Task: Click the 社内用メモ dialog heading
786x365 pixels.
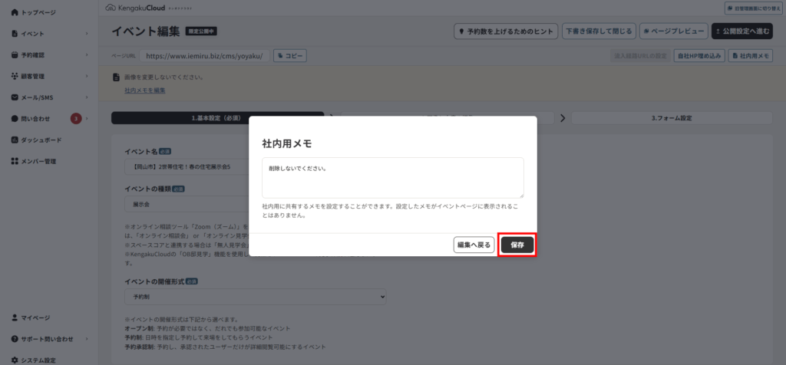Action: pyautogui.click(x=287, y=143)
